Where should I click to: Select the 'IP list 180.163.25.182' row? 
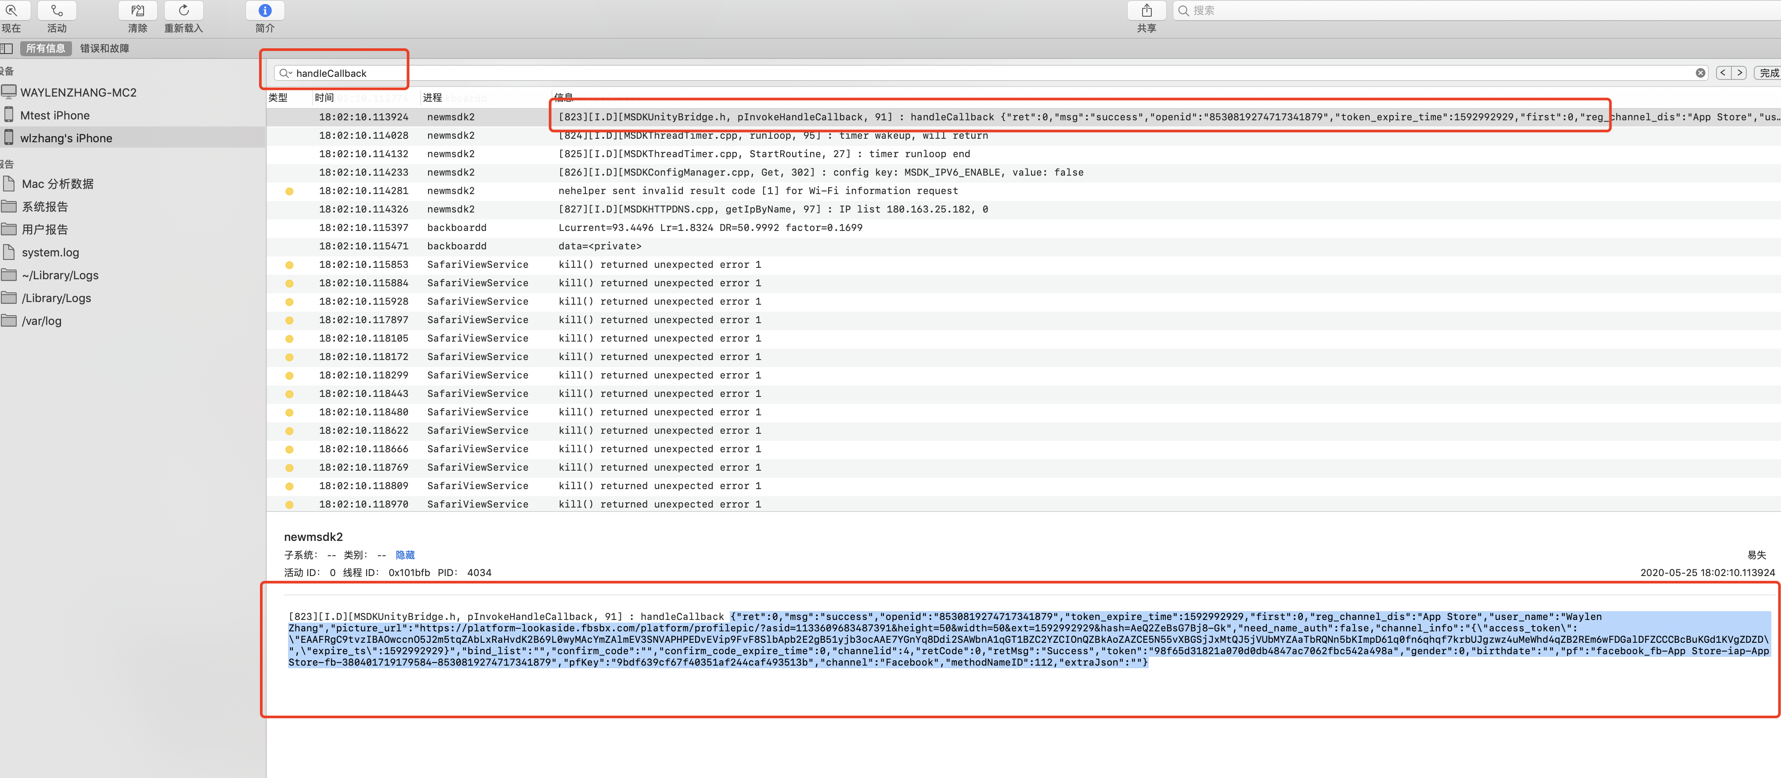point(1023,209)
